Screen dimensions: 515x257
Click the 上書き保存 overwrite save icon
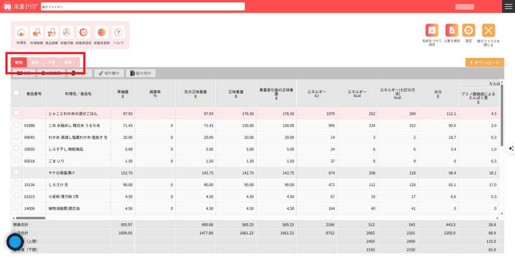click(x=452, y=30)
